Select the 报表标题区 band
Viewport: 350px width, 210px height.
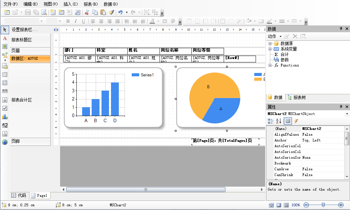[30, 40]
